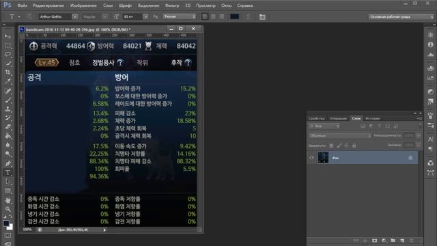Screen dimensions: 437x246
Task: Select the History Brush tool
Action: point(8,118)
